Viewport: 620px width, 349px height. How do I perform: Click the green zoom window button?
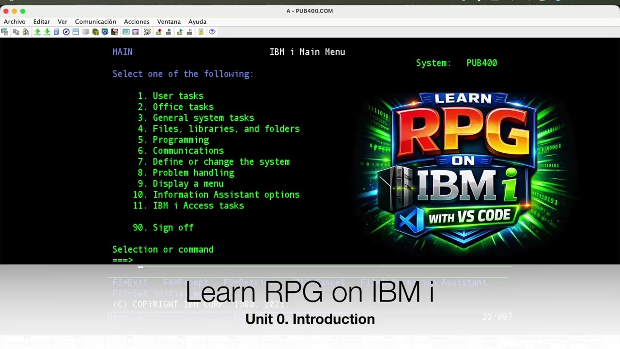pos(23,11)
